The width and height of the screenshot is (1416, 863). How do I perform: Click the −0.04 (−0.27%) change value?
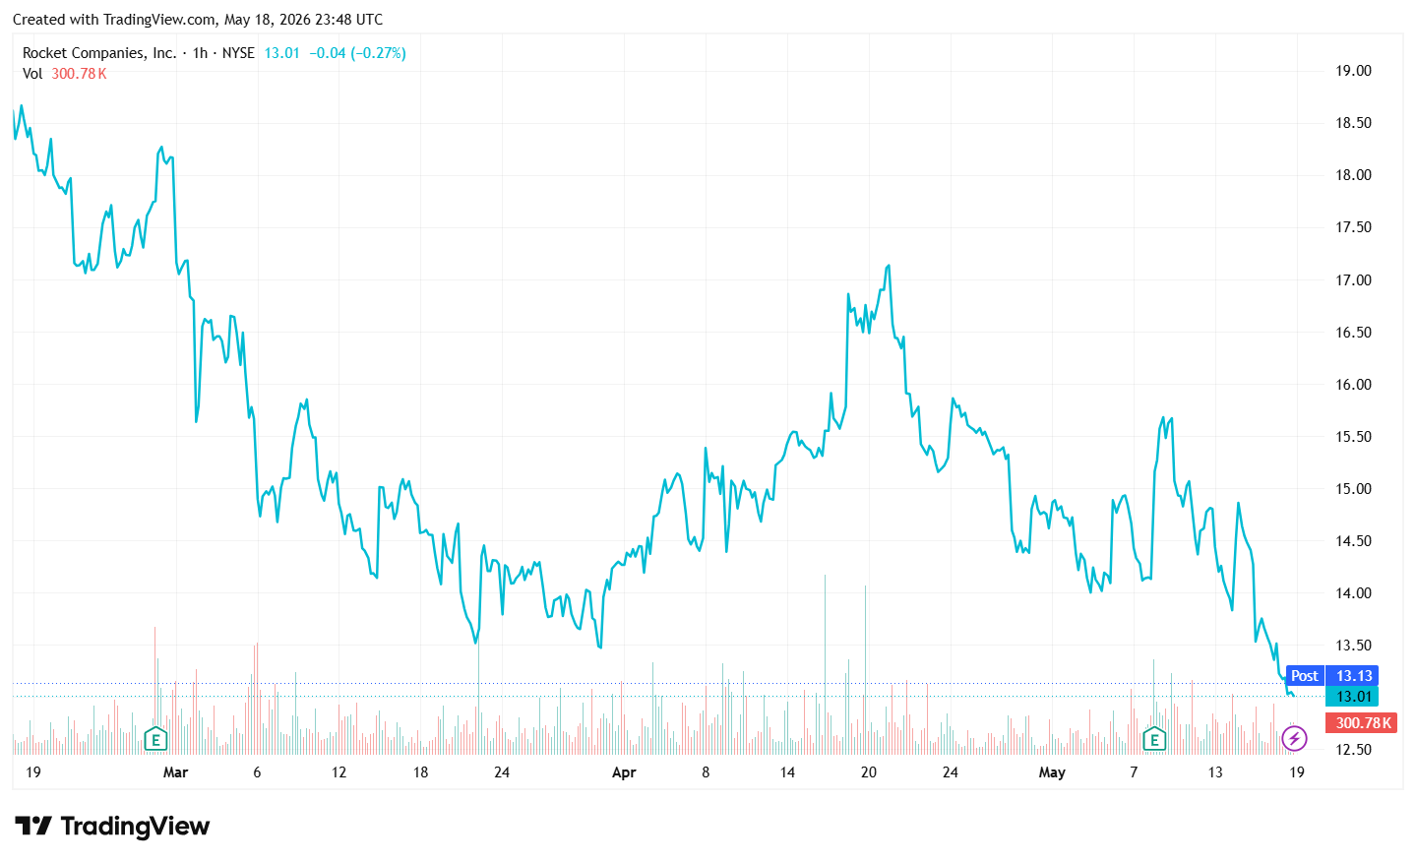[357, 53]
